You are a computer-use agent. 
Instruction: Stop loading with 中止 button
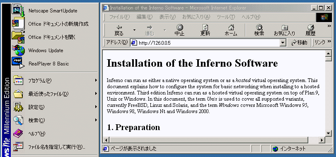click(179, 30)
